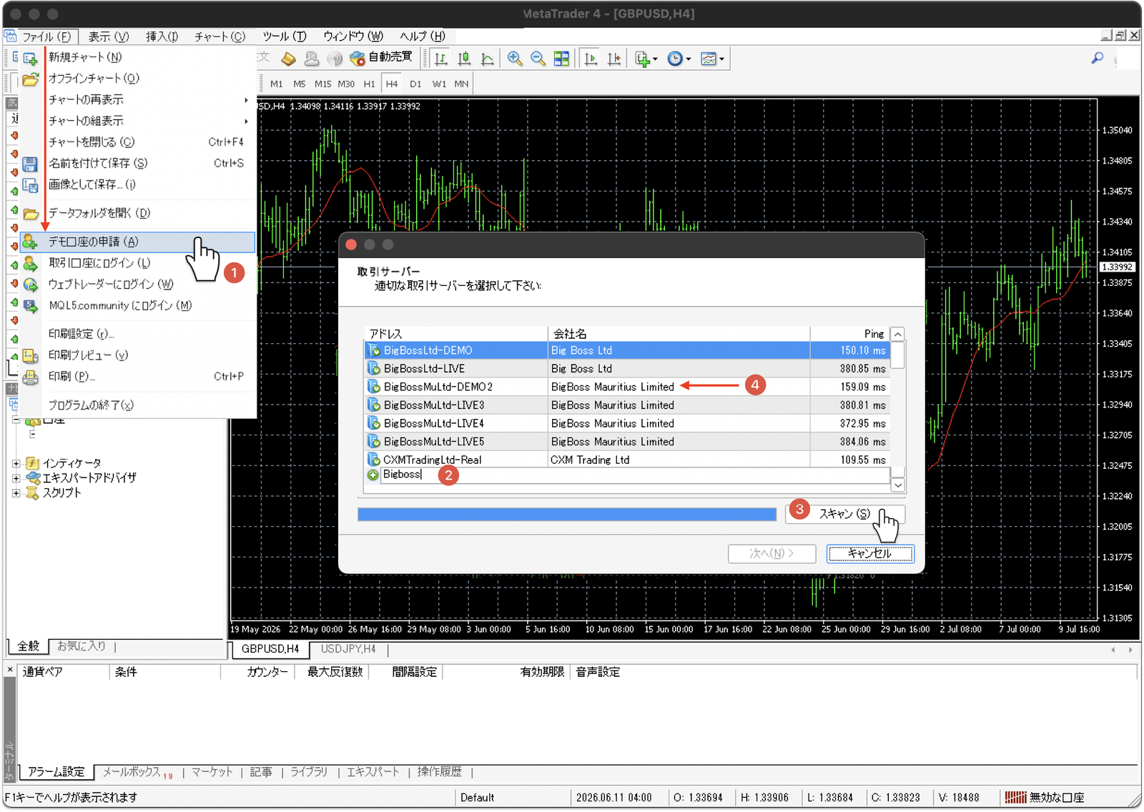
Task: Expand the エキスパートアドバイザ tree node
Action: coord(16,477)
